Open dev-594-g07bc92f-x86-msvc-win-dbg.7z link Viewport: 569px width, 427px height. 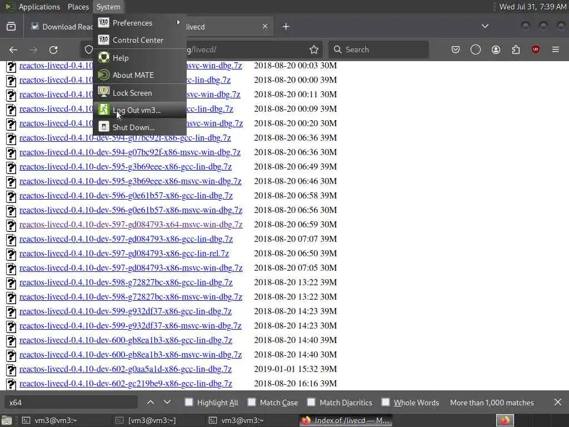pyautogui.click(x=130, y=152)
